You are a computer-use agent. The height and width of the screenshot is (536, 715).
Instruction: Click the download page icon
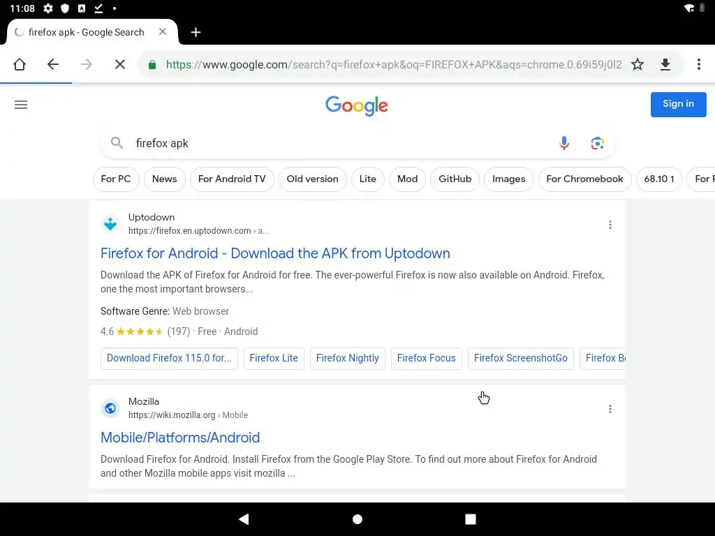pyautogui.click(x=665, y=64)
